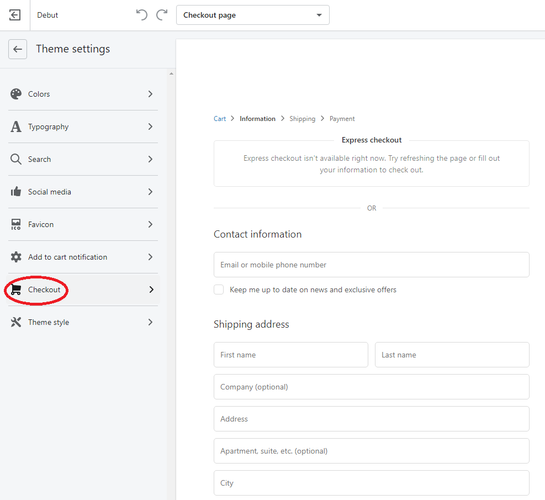Click the Express checkout heading

point(372,140)
